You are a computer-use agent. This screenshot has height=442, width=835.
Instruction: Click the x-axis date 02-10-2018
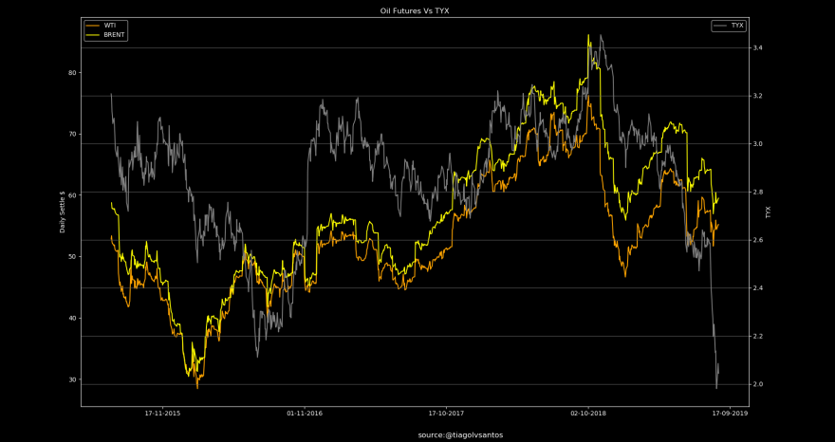588,414
